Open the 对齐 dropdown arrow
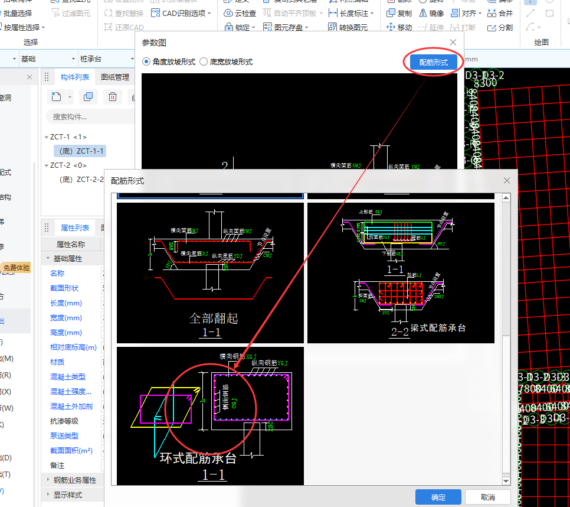 pos(480,14)
